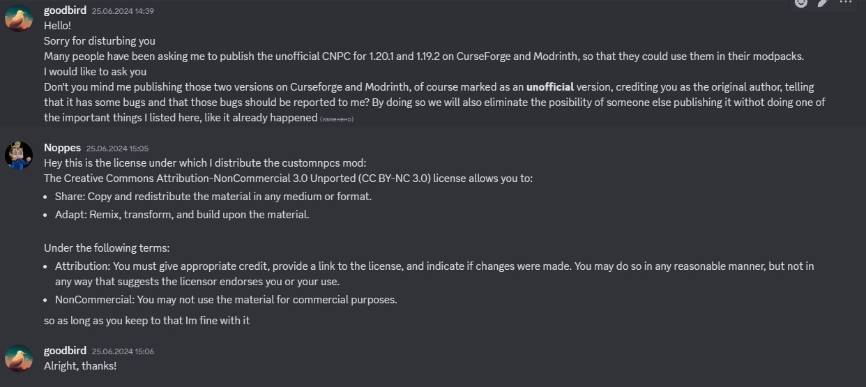Click goodbird username above "Alright, thanks!"
The height and width of the screenshot is (387, 866).
click(65, 351)
